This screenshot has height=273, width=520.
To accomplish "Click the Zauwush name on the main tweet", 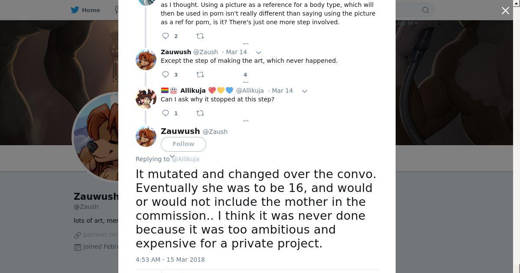I will (x=180, y=131).
